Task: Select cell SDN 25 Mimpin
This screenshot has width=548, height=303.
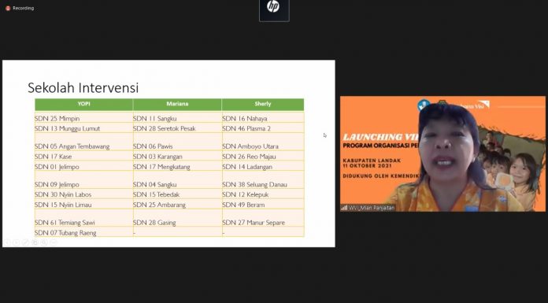Action: tap(84, 117)
